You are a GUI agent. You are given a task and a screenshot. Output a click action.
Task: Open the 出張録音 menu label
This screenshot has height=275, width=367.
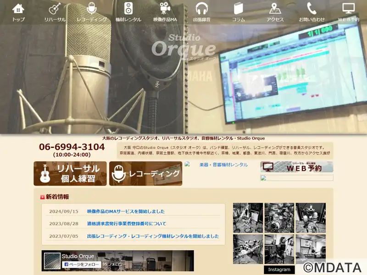202,19
